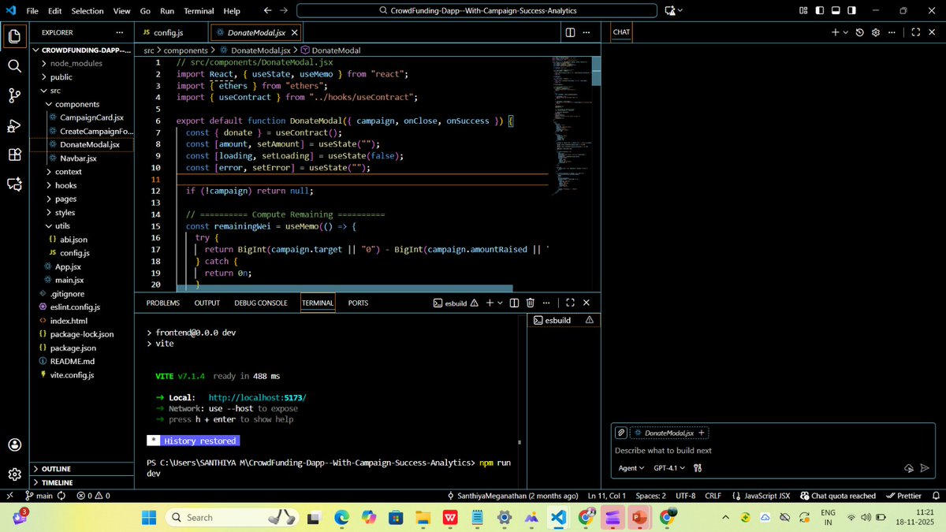Open the Extensions view

(x=14, y=154)
